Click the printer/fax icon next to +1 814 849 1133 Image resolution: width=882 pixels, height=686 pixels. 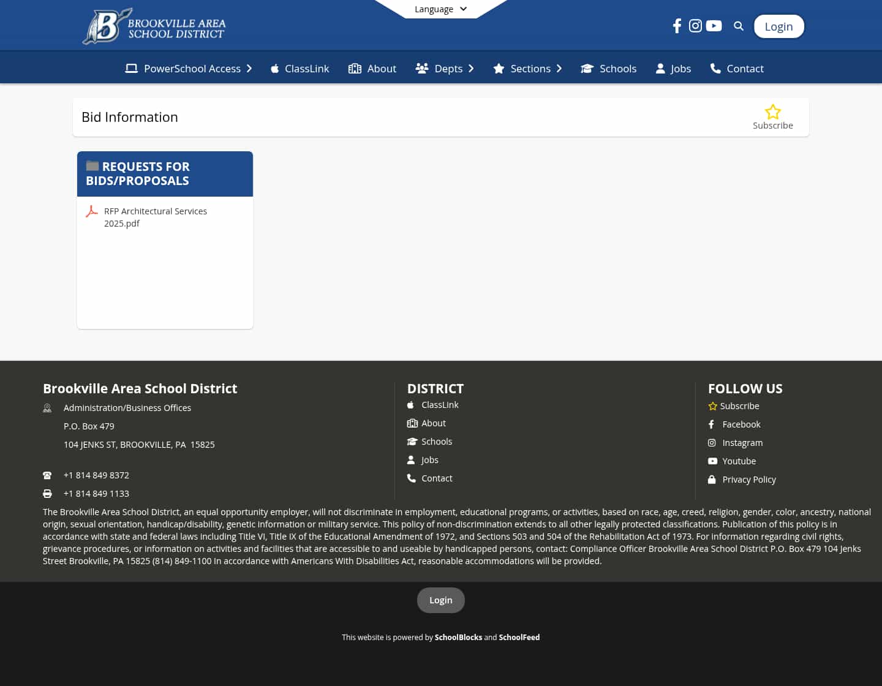click(47, 494)
